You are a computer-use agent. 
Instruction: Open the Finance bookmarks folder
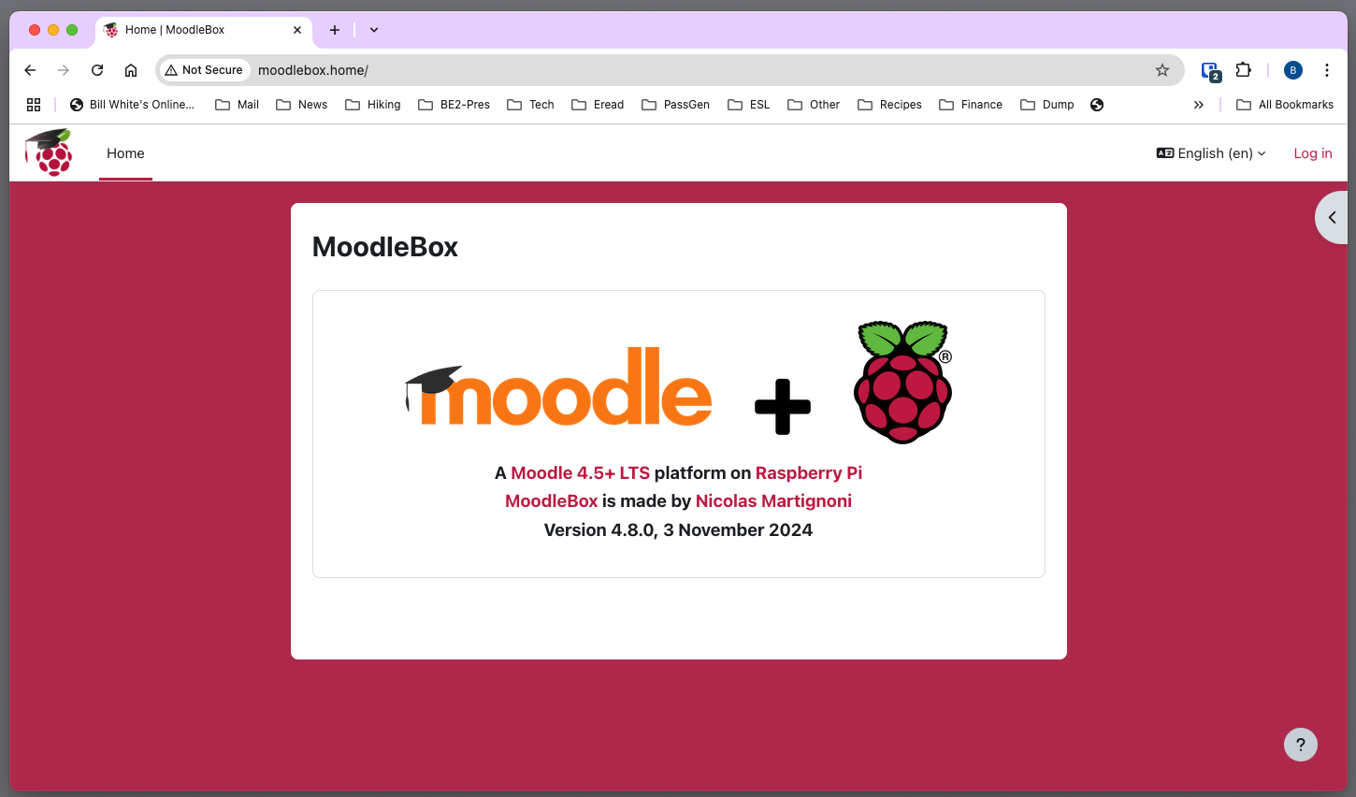coord(971,105)
